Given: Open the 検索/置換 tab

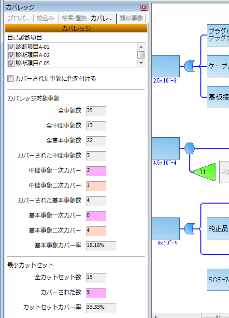Looking at the screenshot, I should coord(74,18).
